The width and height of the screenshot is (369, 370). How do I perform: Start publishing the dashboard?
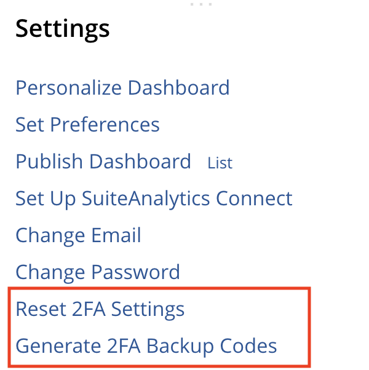point(103,162)
